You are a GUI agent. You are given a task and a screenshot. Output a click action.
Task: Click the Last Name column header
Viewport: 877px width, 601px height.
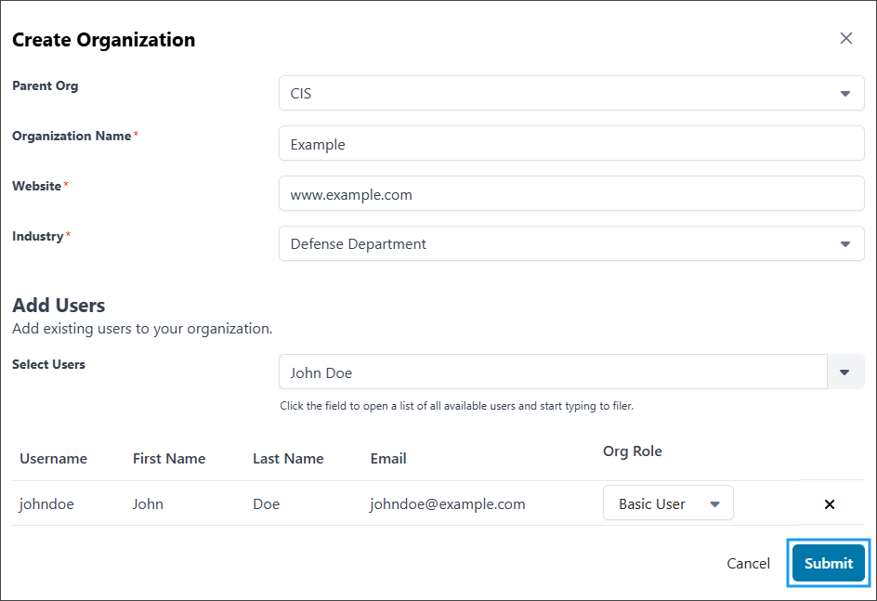coord(288,459)
